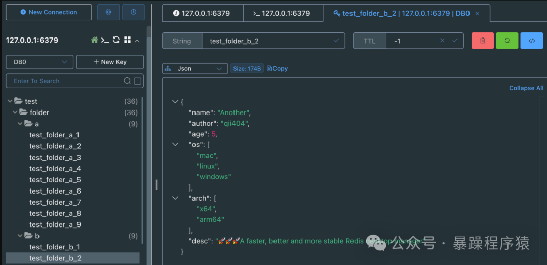Collapse the test folder

coord(10,102)
